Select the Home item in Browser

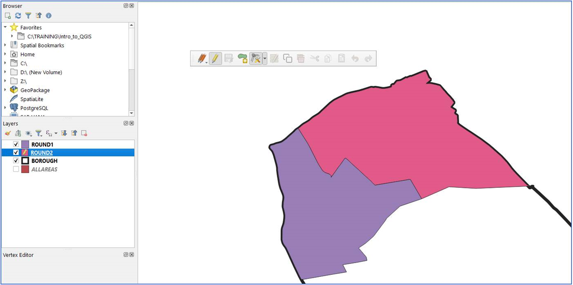coord(28,54)
